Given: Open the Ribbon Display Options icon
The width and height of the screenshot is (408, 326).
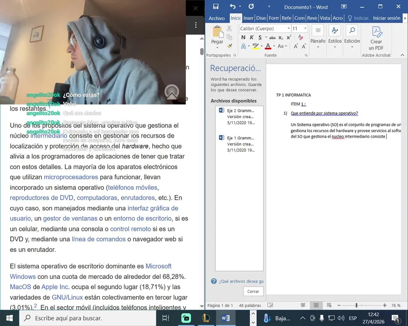Looking at the screenshot, I should [344, 6].
